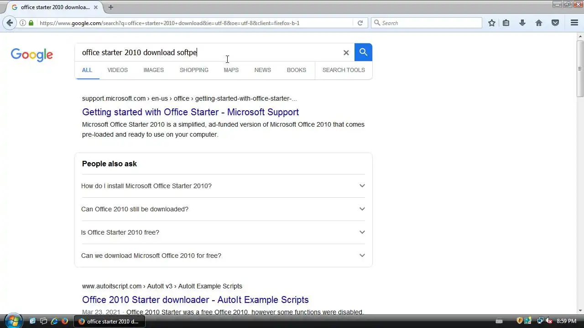
Task: Switch to MAPS results tab
Action: [231, 70]
